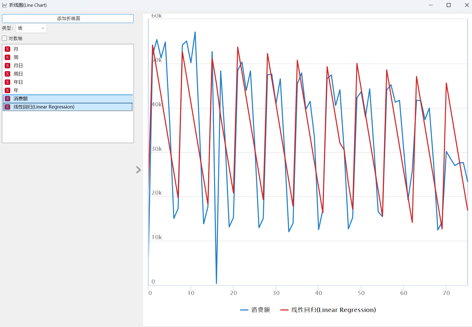Image resolution: width=472 pixels, height=327 pixels.
Task: Click the y-axis label 40k
Action: pos(157,104)
